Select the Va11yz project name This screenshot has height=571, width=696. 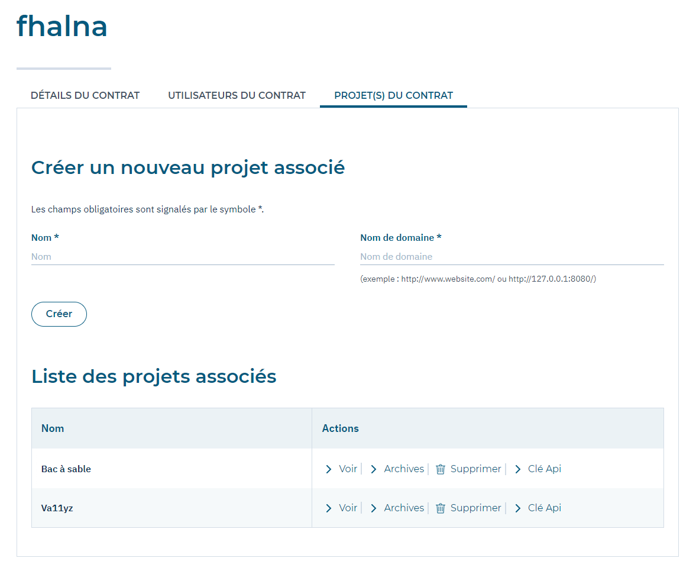coord(57,508)
